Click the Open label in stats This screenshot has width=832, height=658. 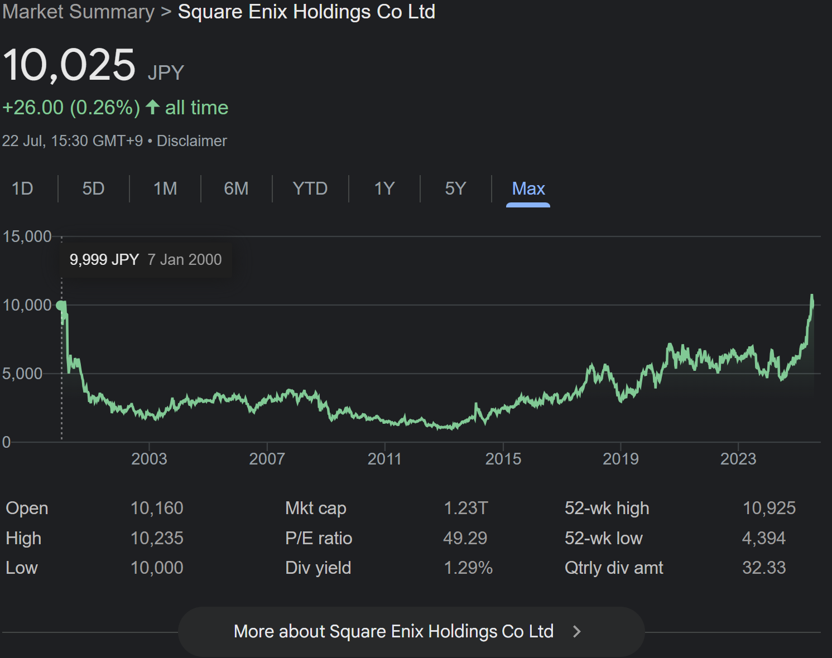point(27,508)
